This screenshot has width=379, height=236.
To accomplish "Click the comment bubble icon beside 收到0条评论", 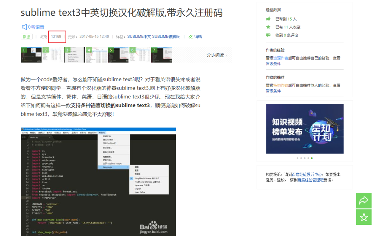I will tap(268, 35).
